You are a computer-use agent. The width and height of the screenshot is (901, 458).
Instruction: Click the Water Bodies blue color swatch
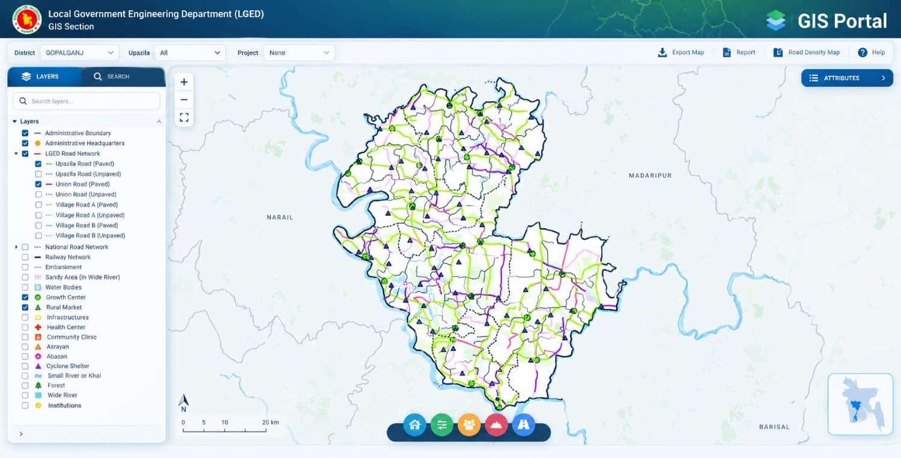tap(38, 287)
